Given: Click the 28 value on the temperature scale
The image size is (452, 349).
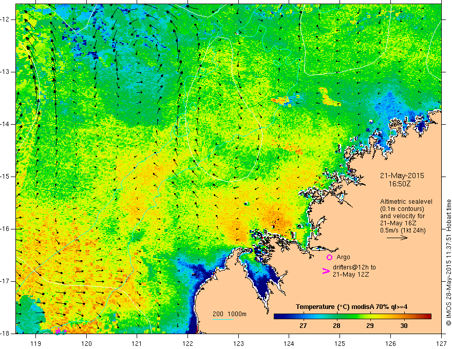Looking at the screenshot, I should point(336,326).
